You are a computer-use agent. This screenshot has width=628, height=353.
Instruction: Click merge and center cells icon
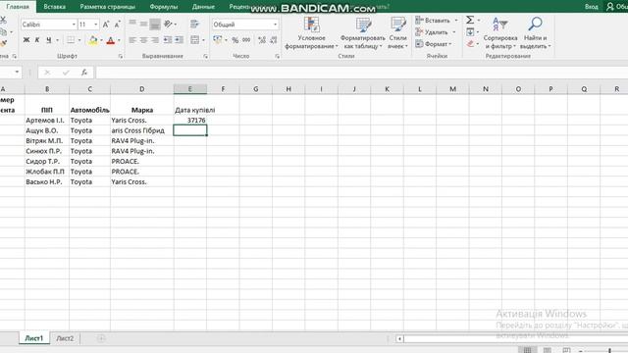pos(194,40)
